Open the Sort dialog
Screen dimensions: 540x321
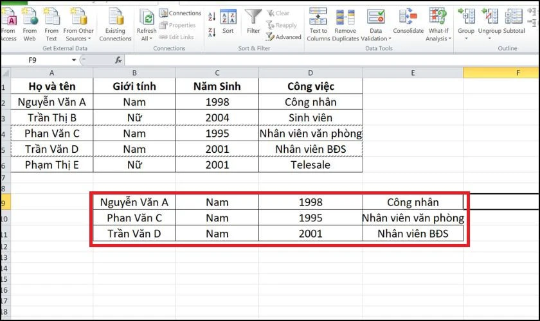228,22
